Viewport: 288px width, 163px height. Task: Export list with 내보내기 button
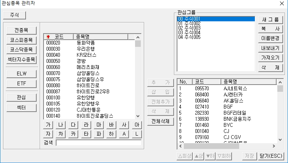pyautogui.click(x=270, y=48)
